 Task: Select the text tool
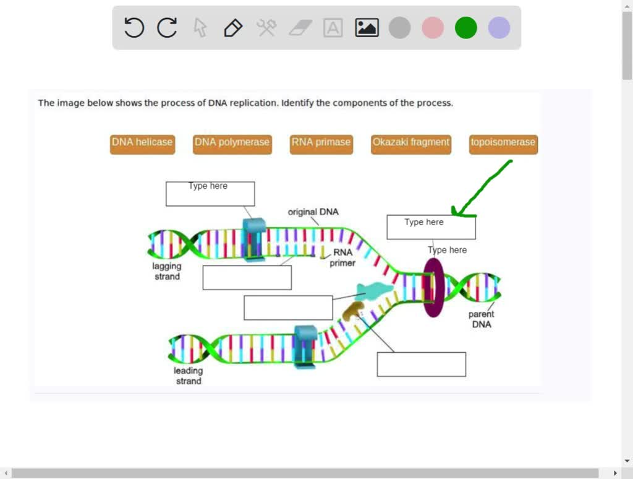click(333, 27)
